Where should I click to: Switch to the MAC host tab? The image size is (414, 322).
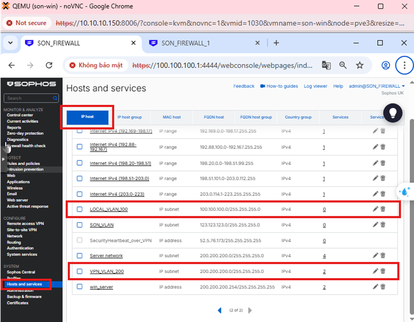click(172, 117)
